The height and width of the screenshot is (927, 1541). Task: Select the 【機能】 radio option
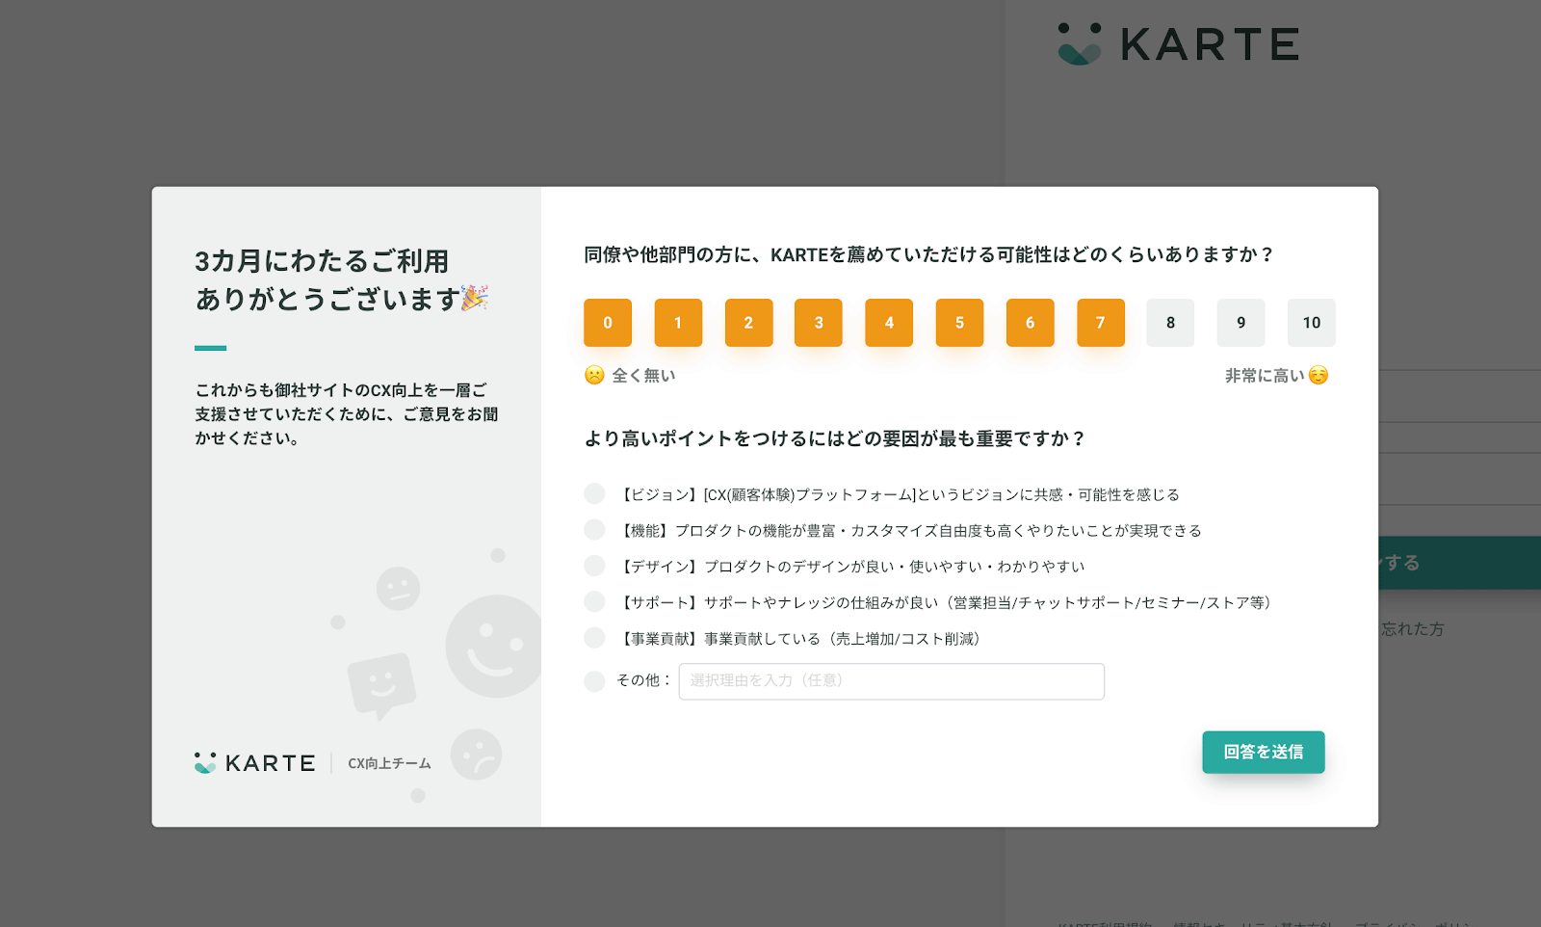pyautogui.click(x=595, y=530)
